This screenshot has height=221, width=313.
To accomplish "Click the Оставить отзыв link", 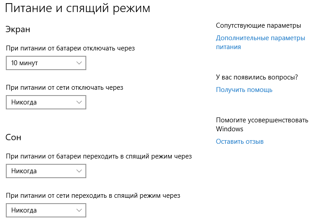I will point(240,142).
